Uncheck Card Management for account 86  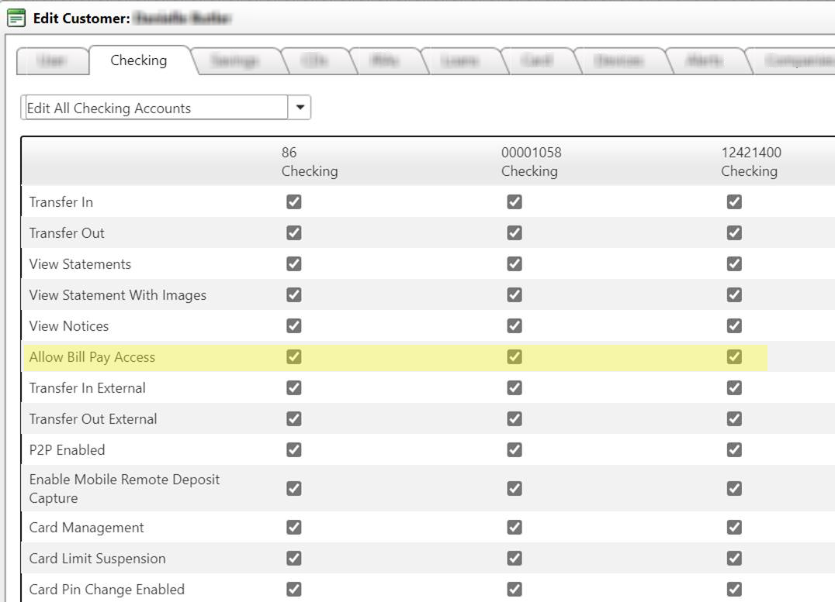[x=294, y=527]
